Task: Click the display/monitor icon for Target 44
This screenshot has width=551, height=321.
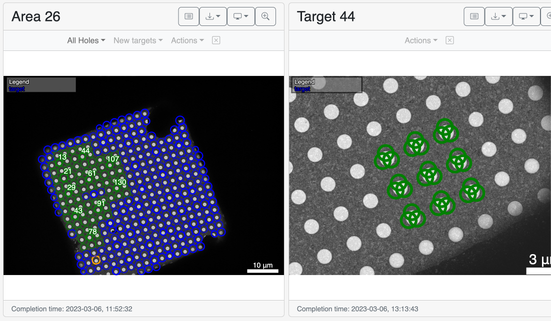Action: [x=524, y=16]
